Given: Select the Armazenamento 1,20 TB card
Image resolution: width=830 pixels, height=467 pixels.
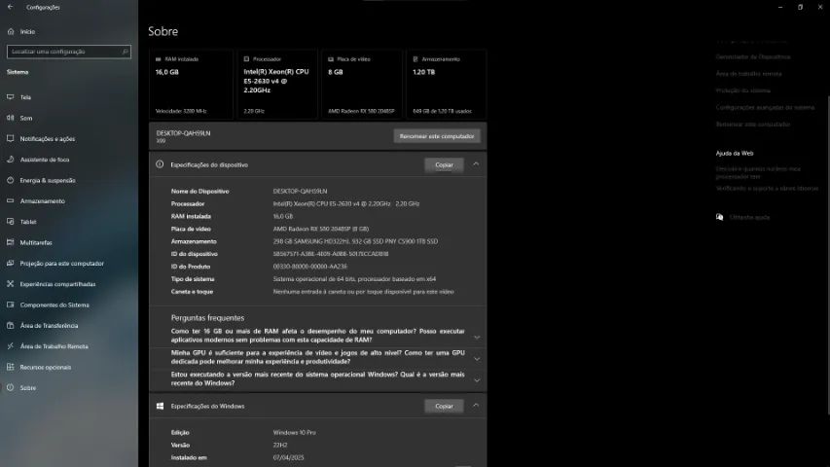Looking at the screenshot, I should point(447,85).
